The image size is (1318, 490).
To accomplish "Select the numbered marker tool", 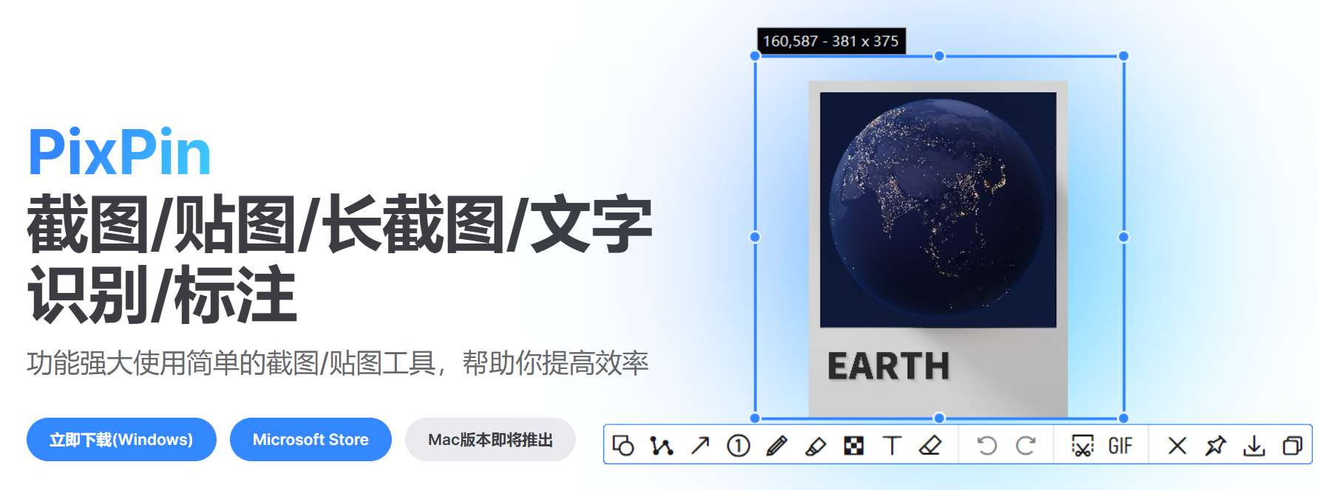I will coord(738,445).
